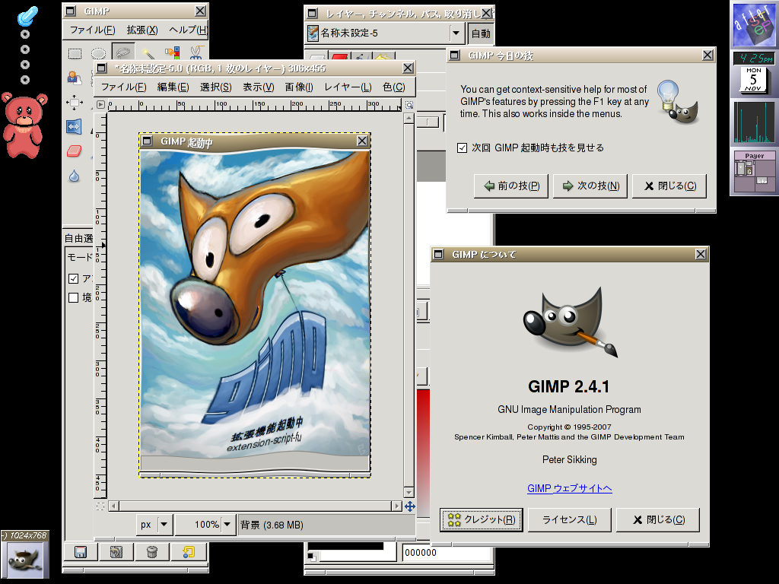Click the zoom-on-resize magnifier icon
The height and width of the screenshot is (584, 779).
[x=409, y=105]
